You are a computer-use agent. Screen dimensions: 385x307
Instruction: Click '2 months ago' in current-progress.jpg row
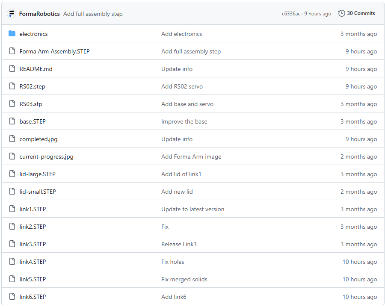coord(359,156)
